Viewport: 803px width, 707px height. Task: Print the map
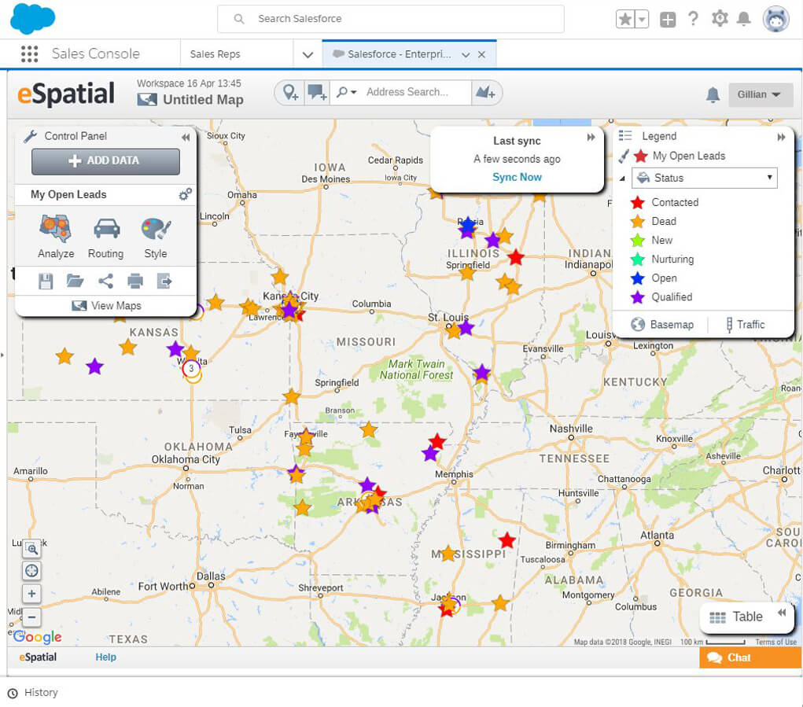point(135,281)
